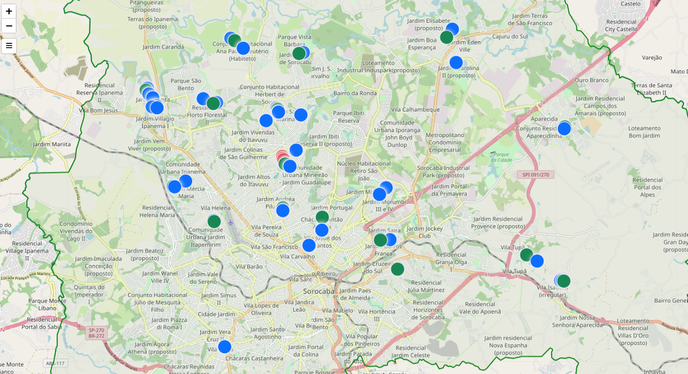Select green marker near Jardim Boa Esperança
This screenshot has height=374, width=688.
[x=447, y=37]
